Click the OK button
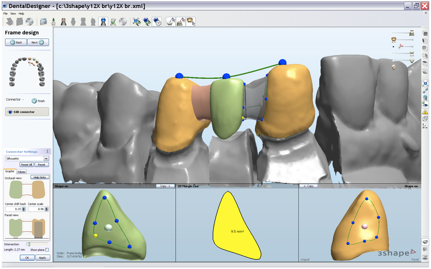This screenshot has width=431, height=269. coord(27,258)
